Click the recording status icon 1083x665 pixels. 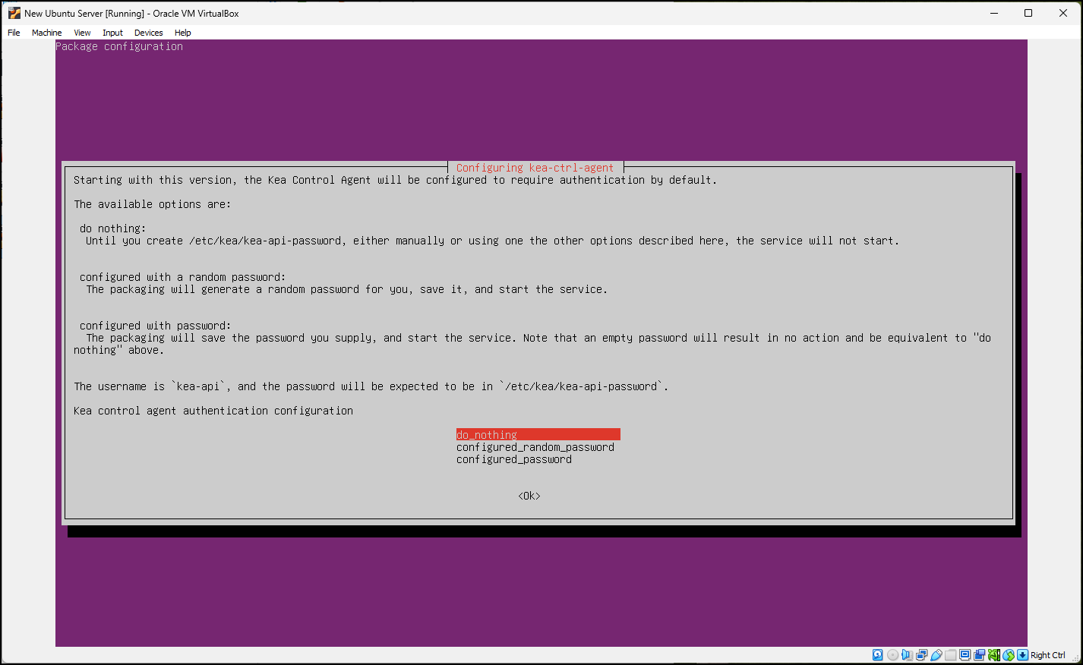[978, 654]
